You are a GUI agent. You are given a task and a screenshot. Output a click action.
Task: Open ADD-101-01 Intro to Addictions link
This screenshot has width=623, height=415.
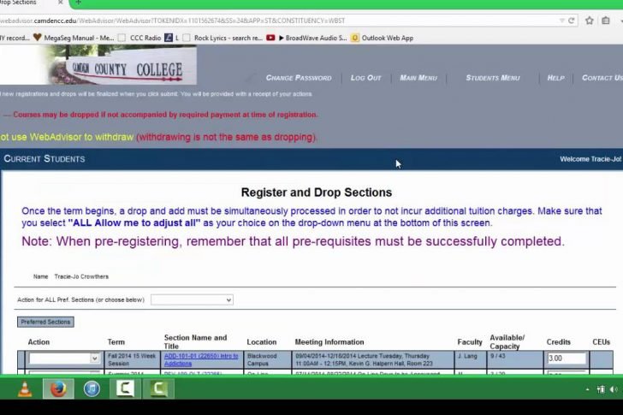(x=201, y=359)
